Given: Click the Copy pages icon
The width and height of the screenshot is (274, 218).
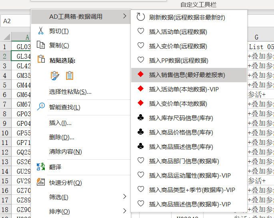Looking at the screenshot, I should [41, 45].
